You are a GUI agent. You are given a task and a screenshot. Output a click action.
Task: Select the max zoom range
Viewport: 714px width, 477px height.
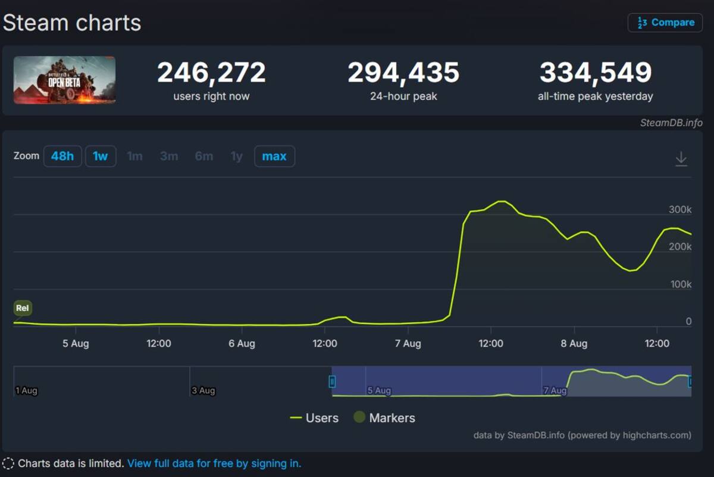[274, 156]
